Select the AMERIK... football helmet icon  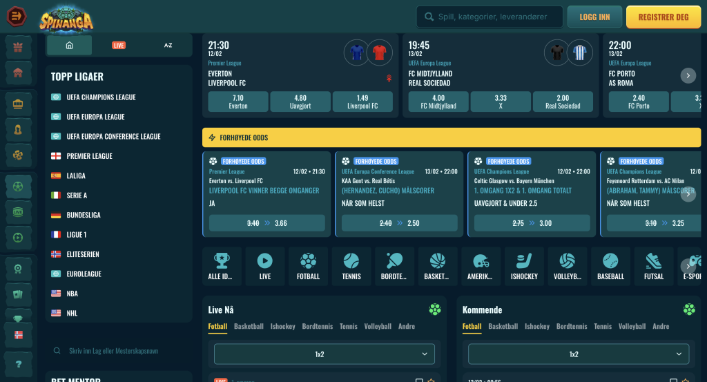[x=481, y=266]
